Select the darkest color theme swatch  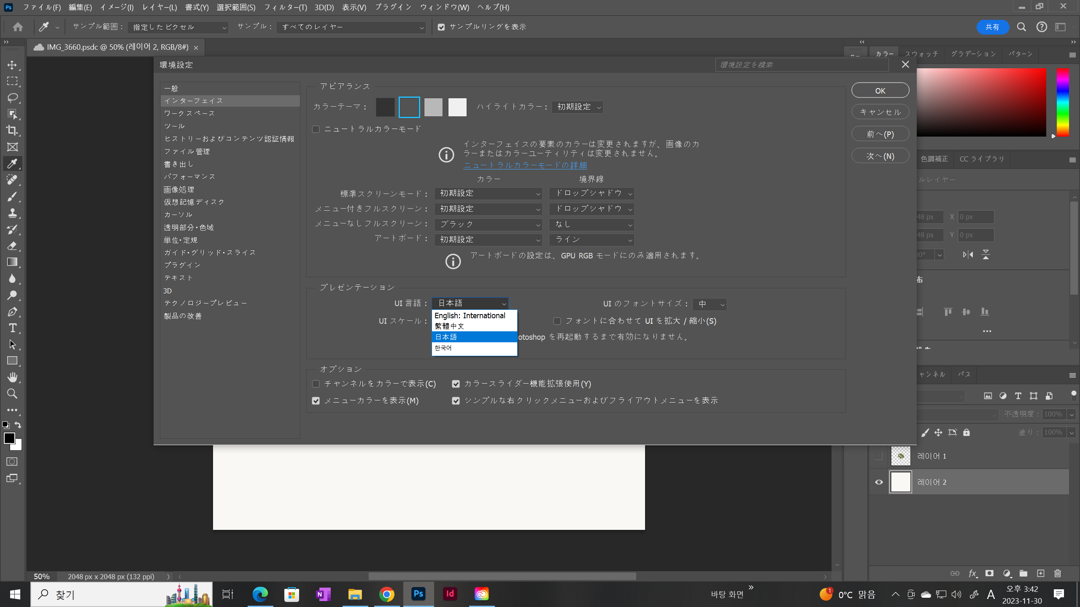point(385,107)
